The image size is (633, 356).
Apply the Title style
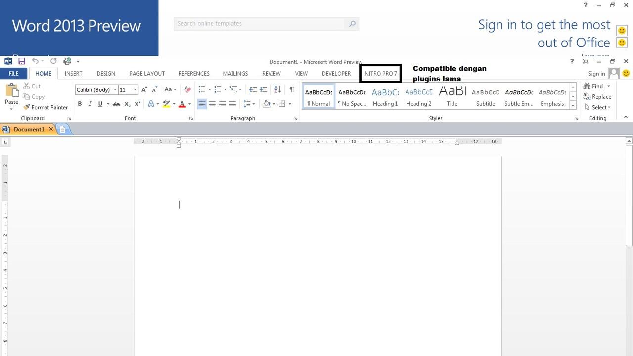(452, 97)
